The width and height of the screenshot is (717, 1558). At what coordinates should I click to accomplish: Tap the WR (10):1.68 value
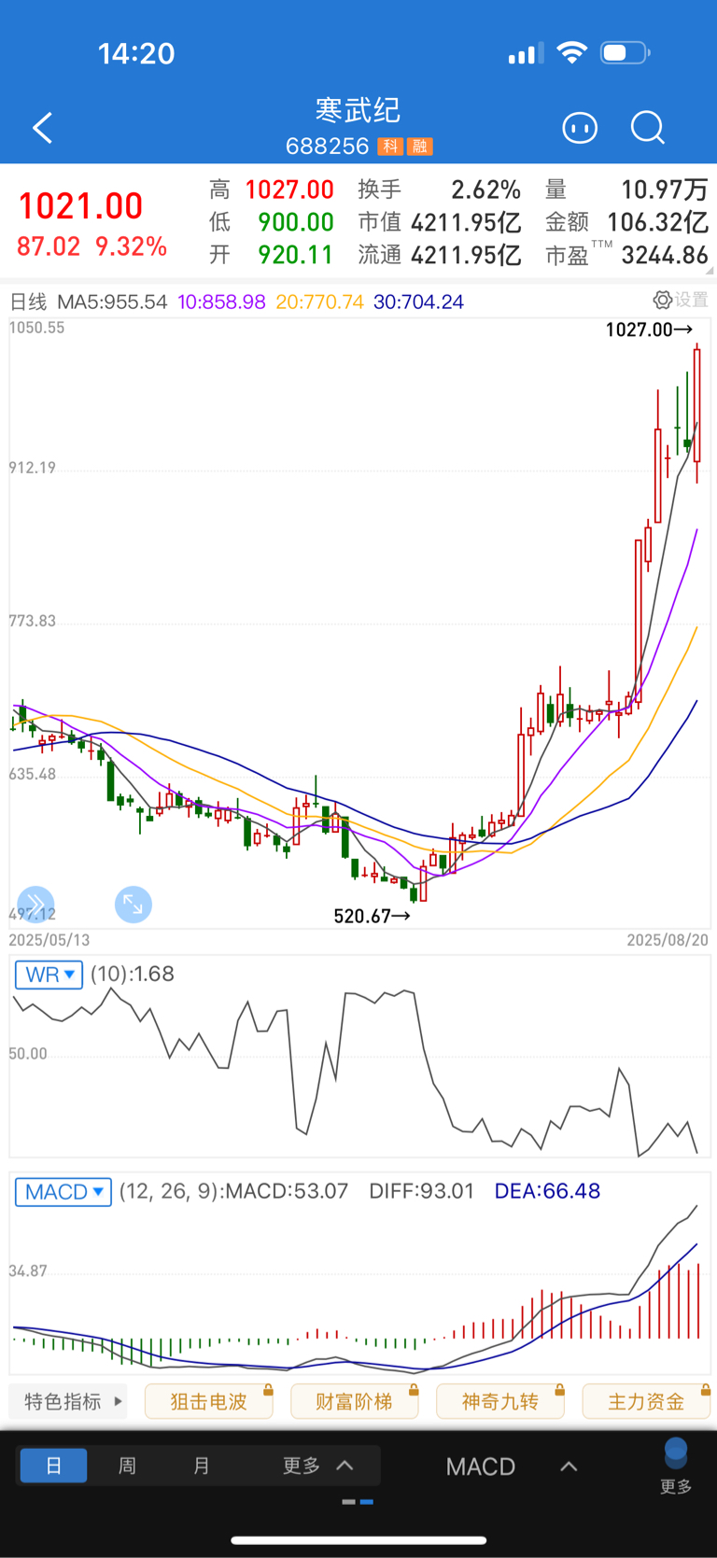coord(133,974)
